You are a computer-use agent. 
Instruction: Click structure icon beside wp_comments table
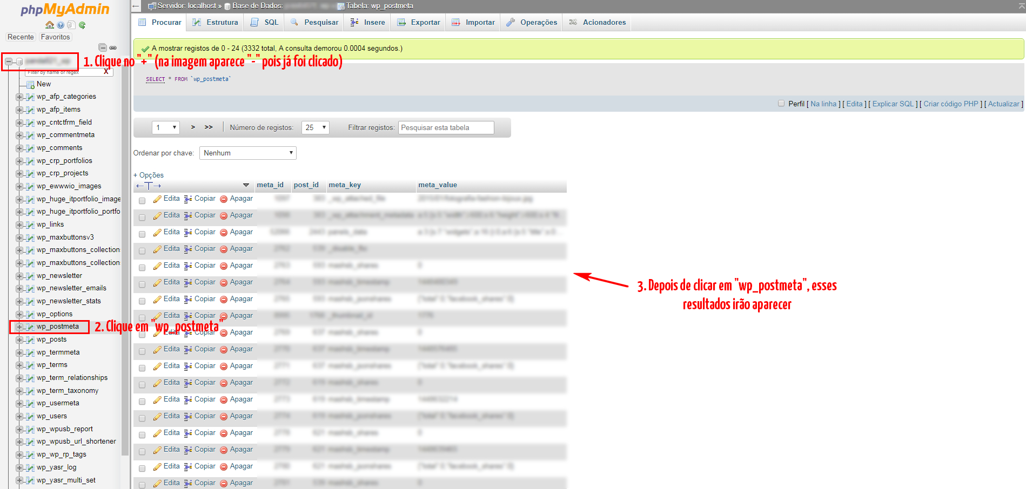30,148
